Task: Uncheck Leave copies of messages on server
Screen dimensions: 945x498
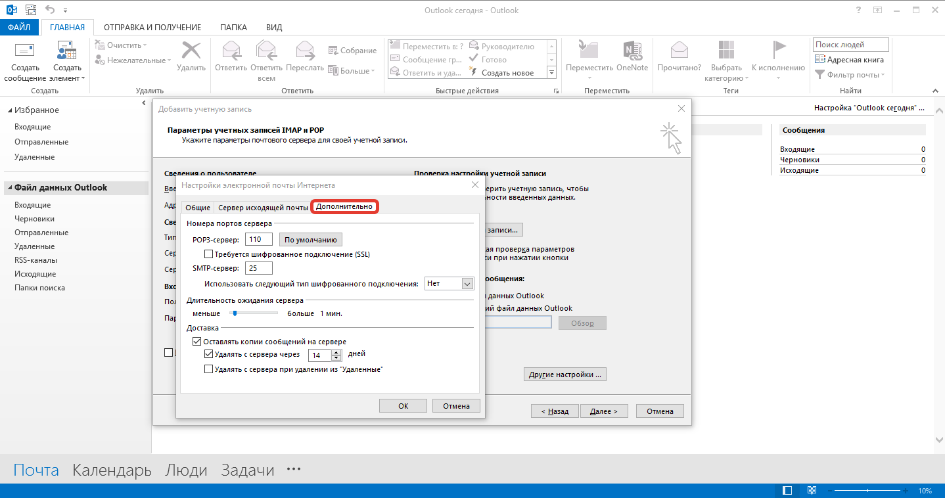Action: [196, 342]
